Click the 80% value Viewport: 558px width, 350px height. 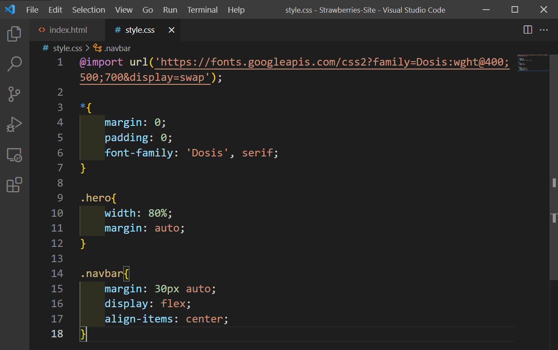(157, 213)
